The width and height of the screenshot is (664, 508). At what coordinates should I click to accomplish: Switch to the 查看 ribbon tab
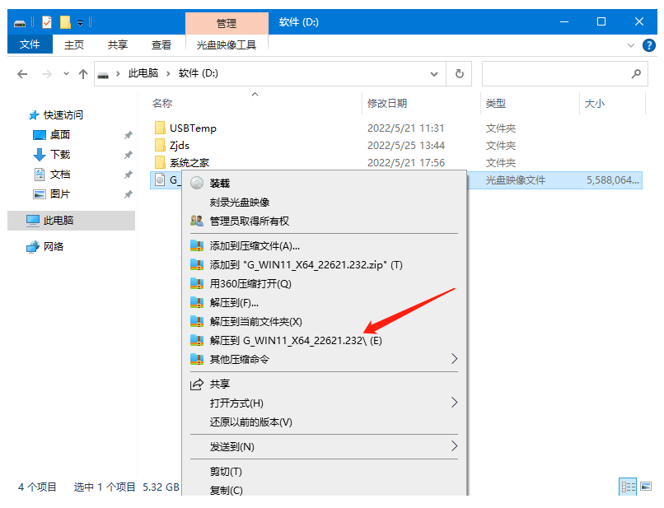coord(161,44)
